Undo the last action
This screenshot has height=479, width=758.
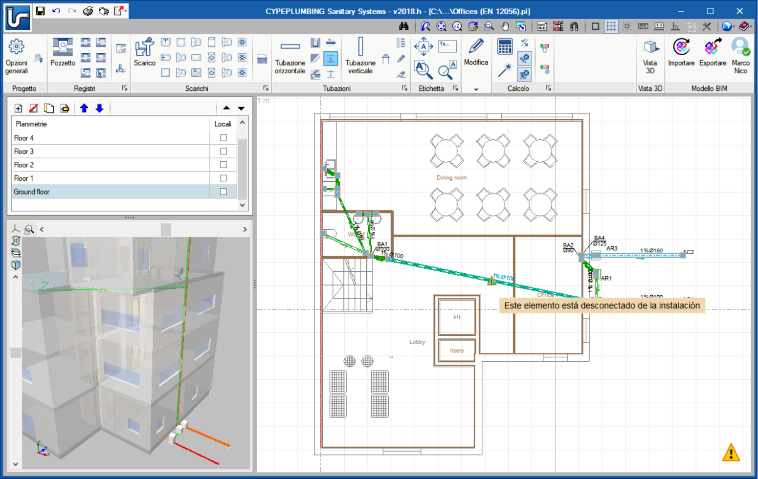point(56,11)
